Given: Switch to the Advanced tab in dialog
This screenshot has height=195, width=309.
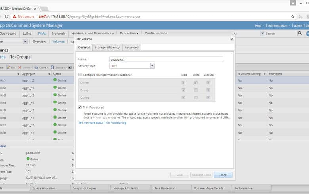Looking at the screenshot, I should coord(132,47).
